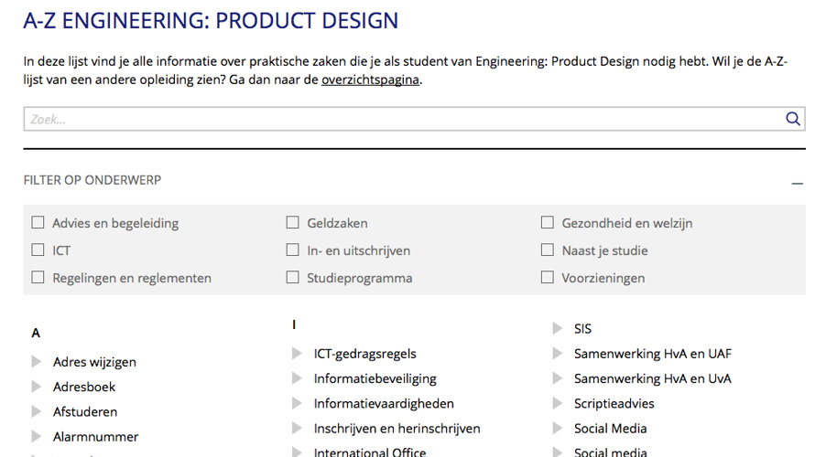Select the Voorzieningen checkbox
The height and width of the screenshot is (457, 815).
tap(548, 278)
